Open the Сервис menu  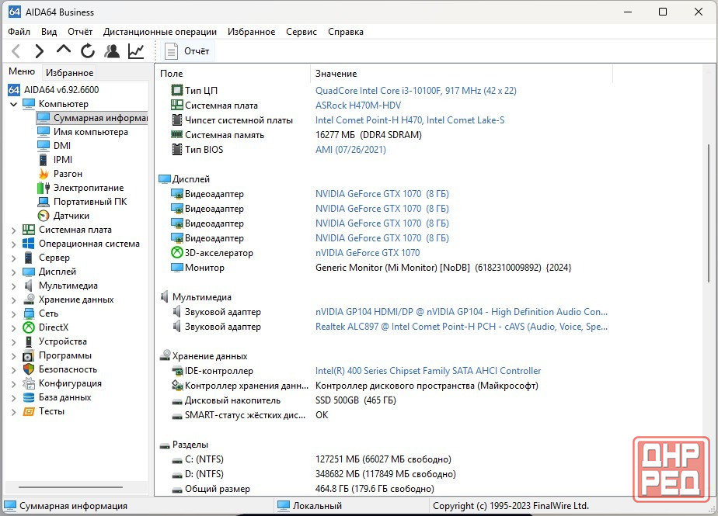coord(301,32)
